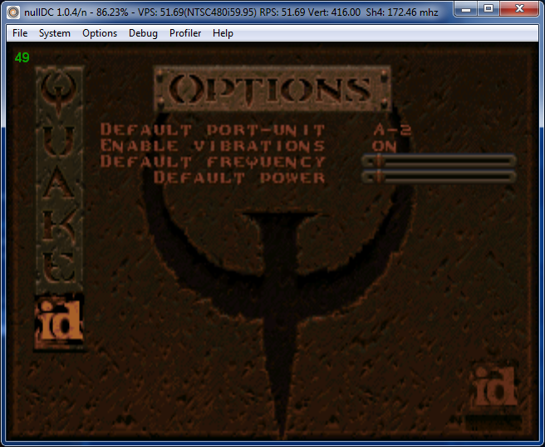This screenshot has height=447, width=545.
Task: Select the Default power option
Action: pos(240,178)
